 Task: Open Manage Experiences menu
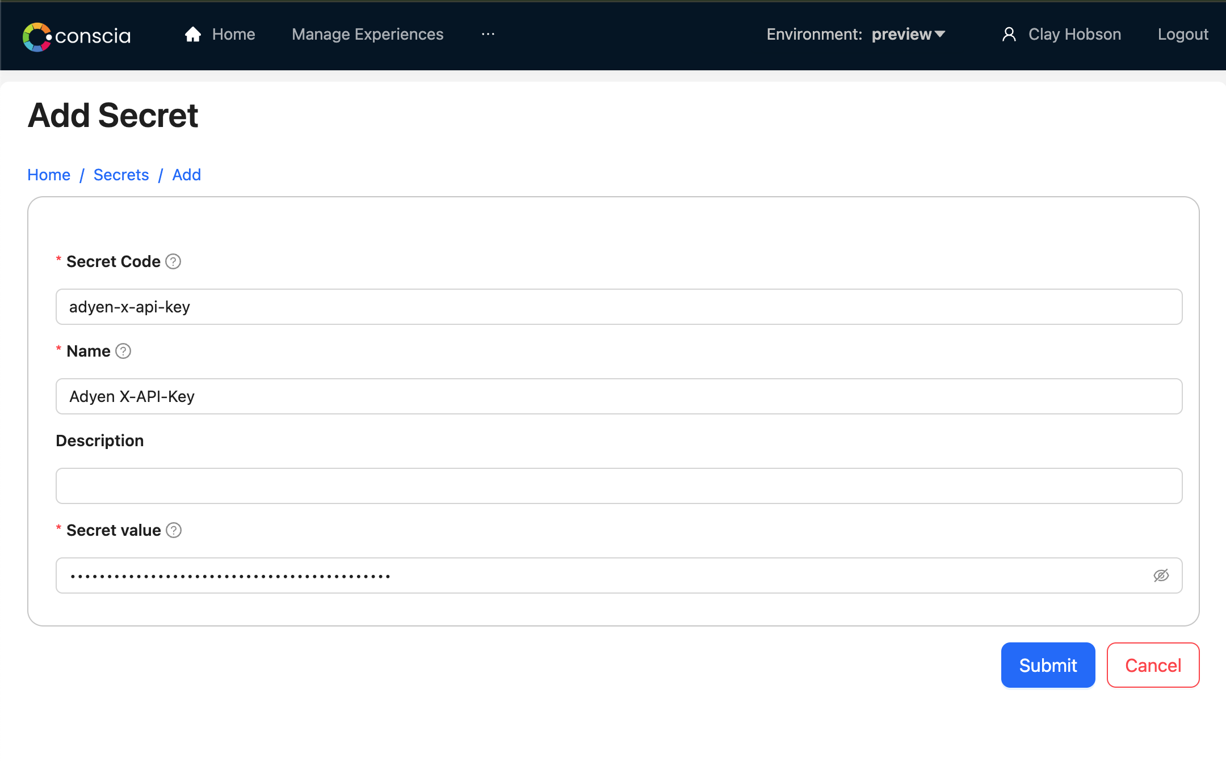pos(368,34)
